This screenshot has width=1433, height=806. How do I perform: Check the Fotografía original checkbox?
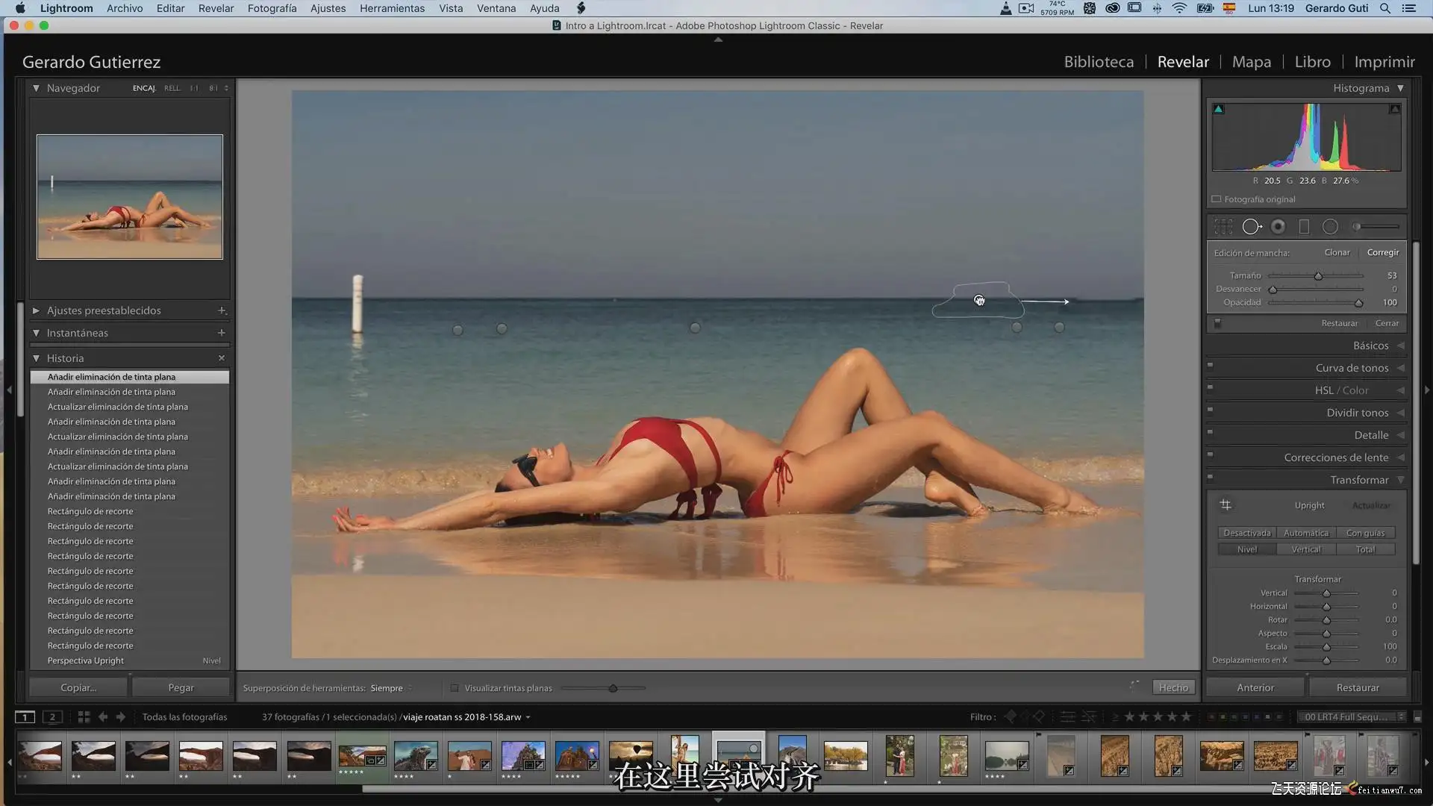[x=1217, y=199]
